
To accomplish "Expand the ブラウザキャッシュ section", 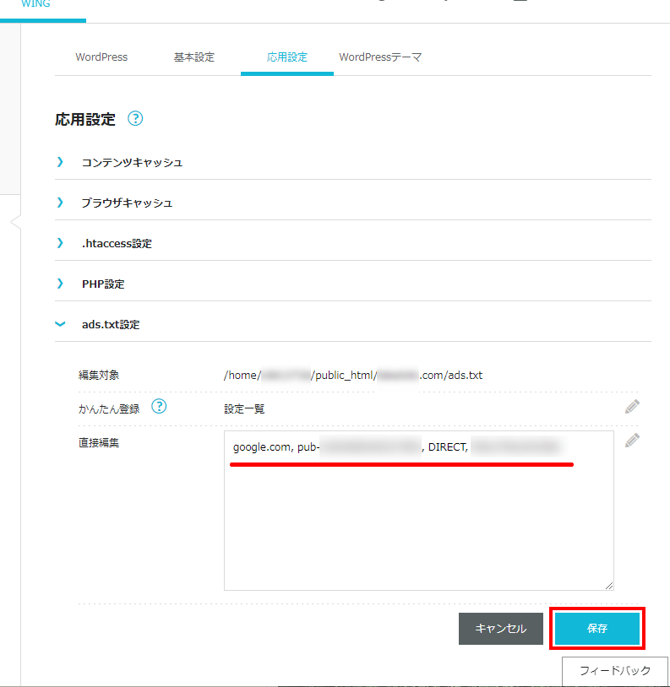I will coord(127,203).
